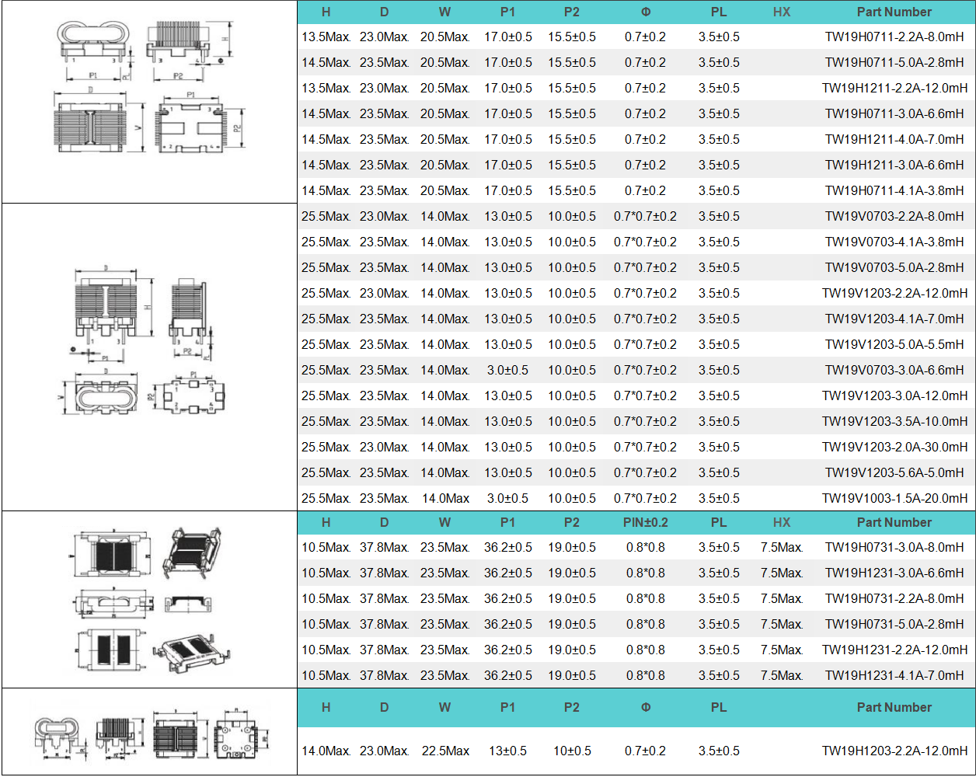Select part number TW19H0731-3.0A-8.0mH
Image resolution: width=976 pixels, height=784 pixels.
894,547
